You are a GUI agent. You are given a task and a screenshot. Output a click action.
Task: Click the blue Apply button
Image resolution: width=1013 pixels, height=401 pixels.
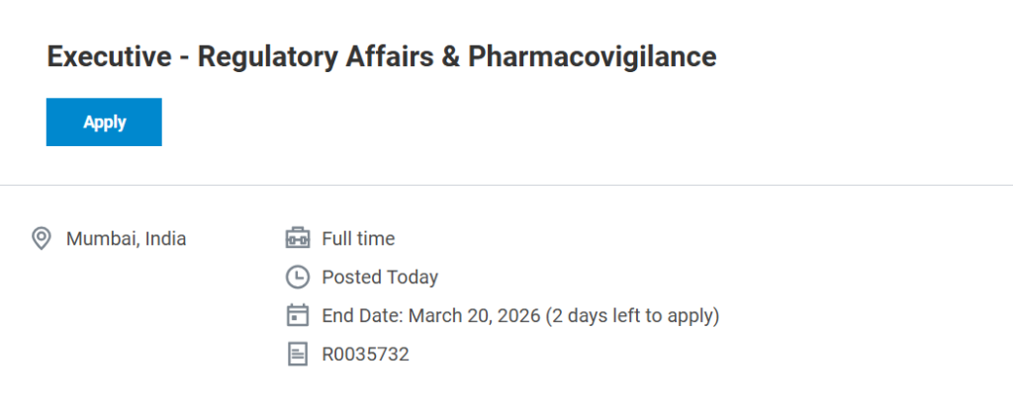pos(104,122)
